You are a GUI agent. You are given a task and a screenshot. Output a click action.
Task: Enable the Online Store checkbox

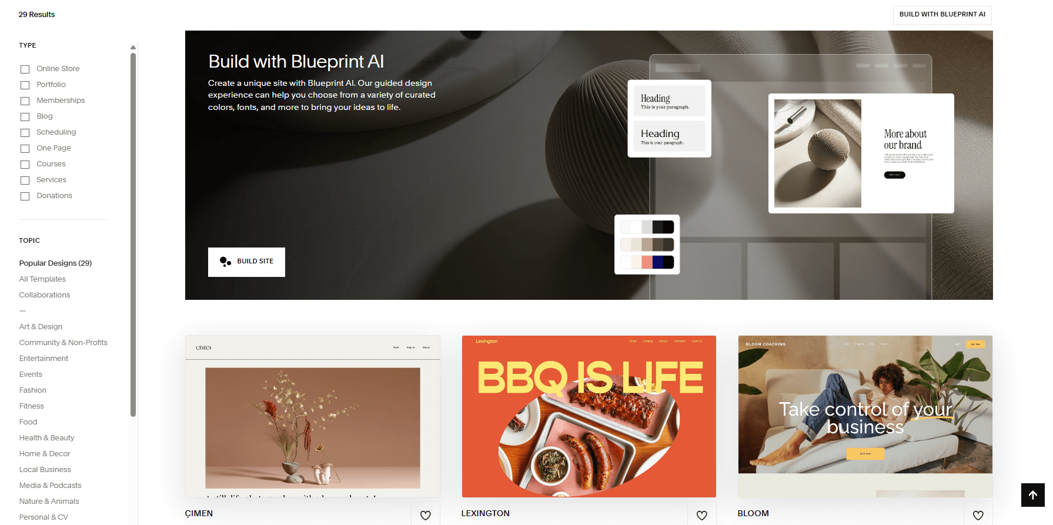[25, 69]
